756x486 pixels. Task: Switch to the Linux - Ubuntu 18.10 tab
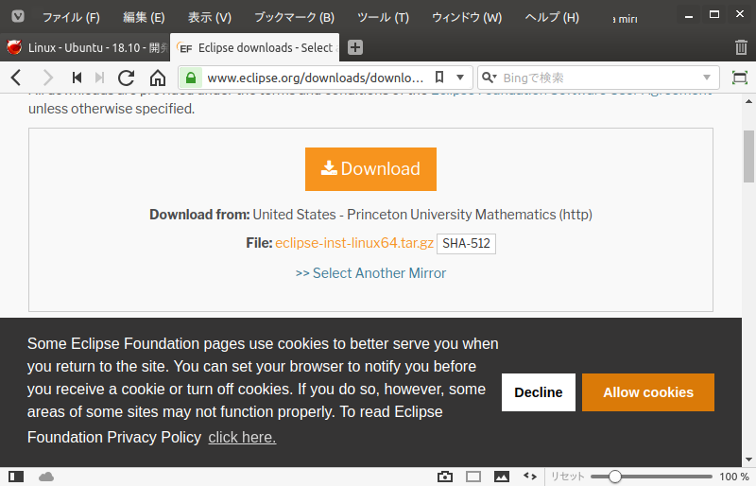coord(85,47)
